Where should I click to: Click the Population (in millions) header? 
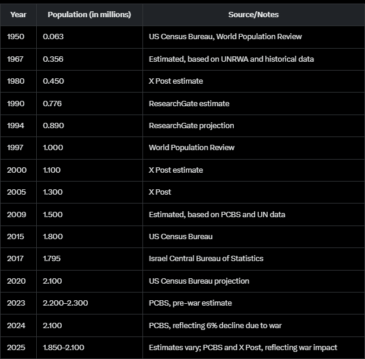click(x=90, y=15)
